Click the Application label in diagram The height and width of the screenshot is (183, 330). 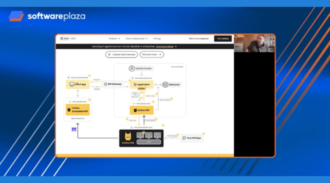[x=143, y=85]
